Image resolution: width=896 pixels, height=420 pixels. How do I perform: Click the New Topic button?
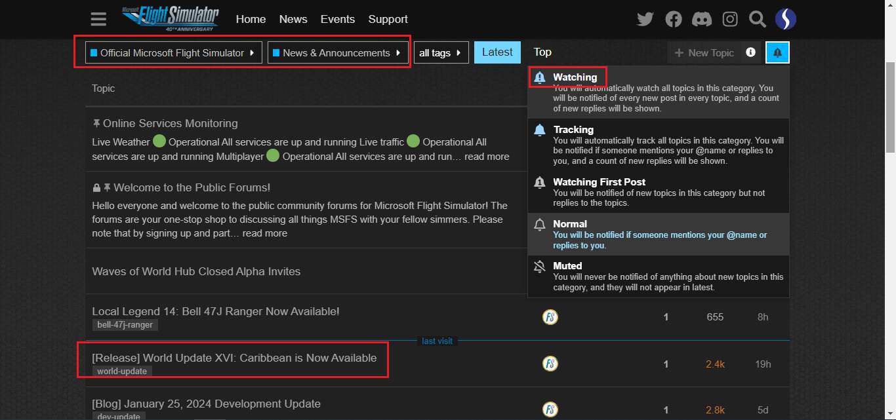704,52
